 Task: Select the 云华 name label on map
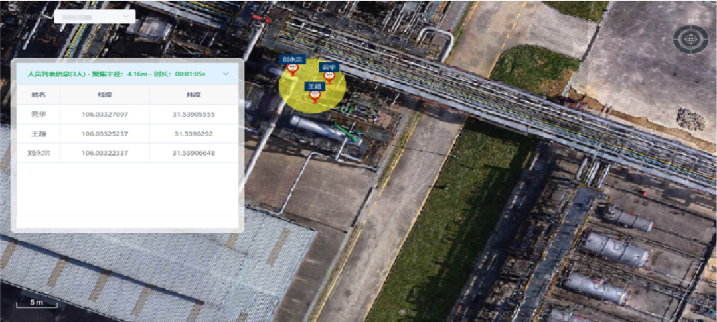(329, 67)
